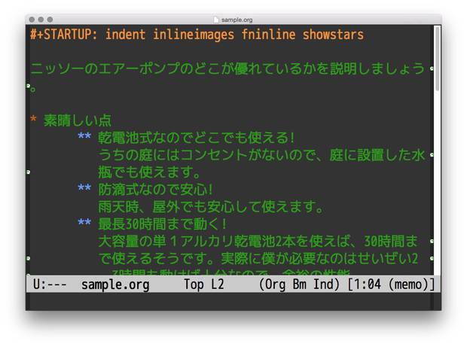467x347 pixels.
Task: Click the Bm minor mode indicator
Action: click(x=299, y=285)
